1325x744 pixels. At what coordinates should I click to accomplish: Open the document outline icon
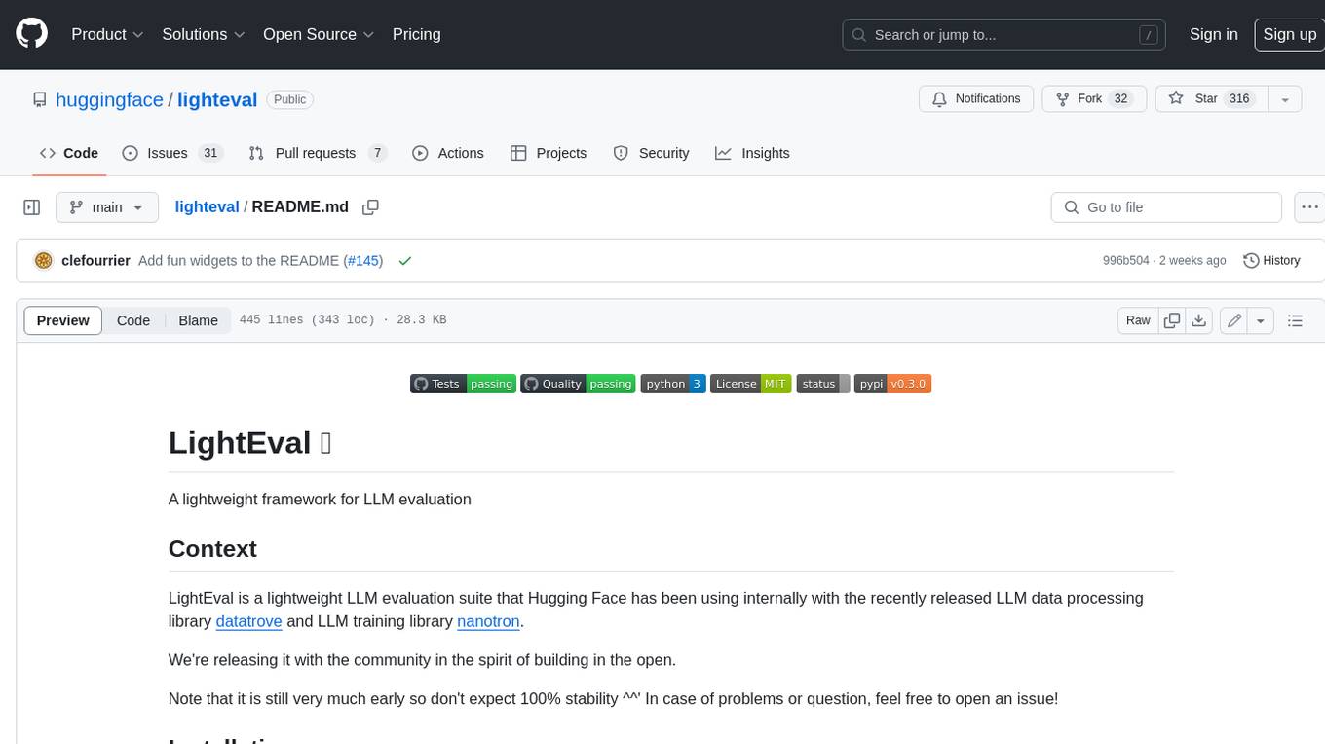coord(1295,320)
